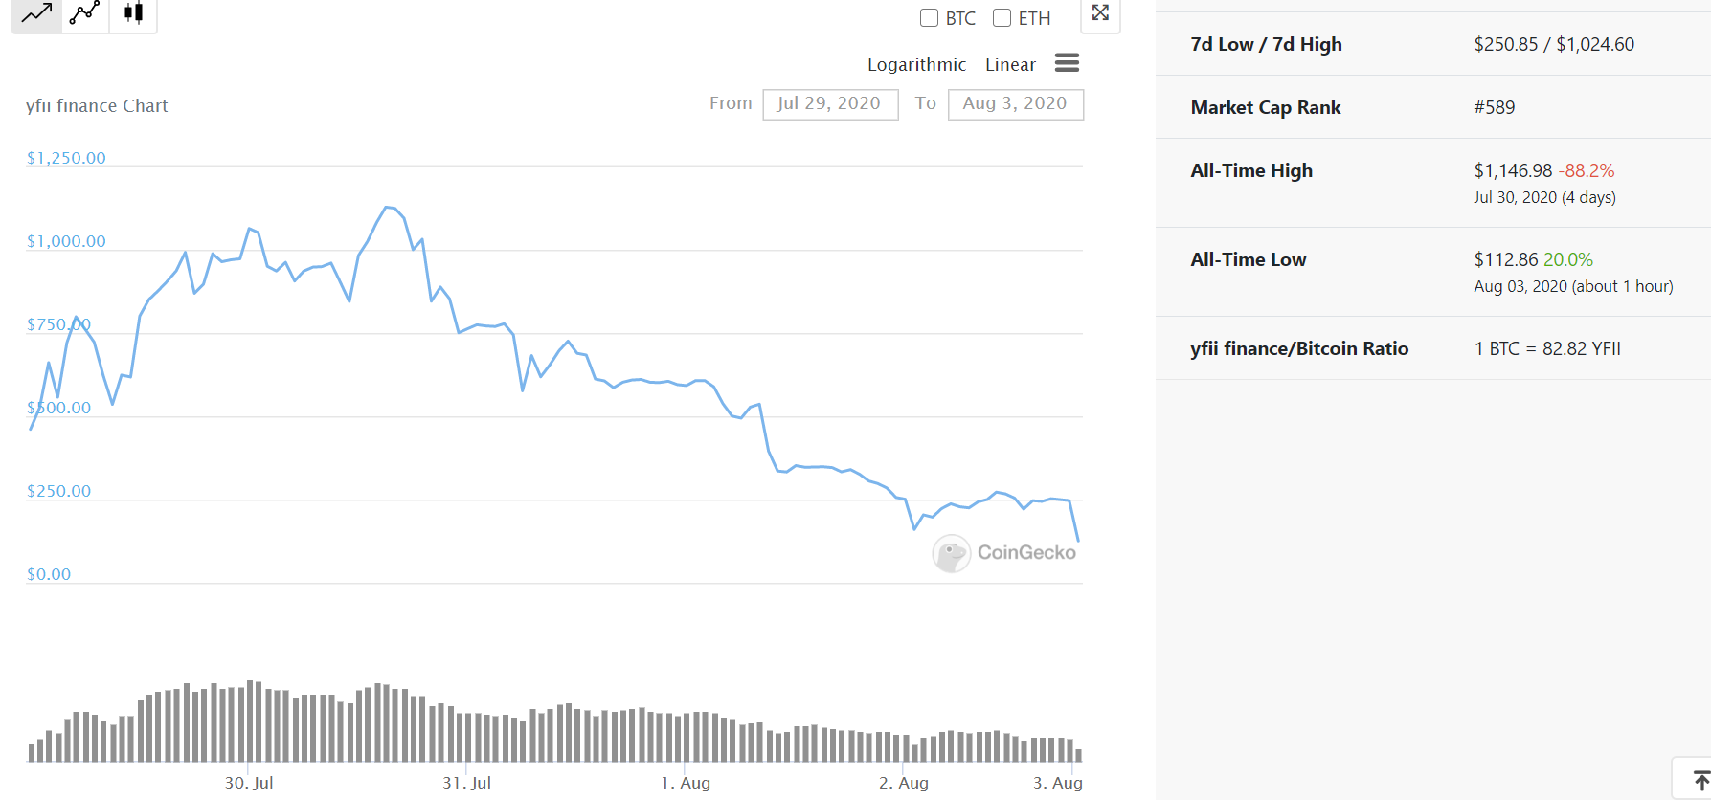Select the line chart view icon
1711x800 pixels.
pyautogui.click(x=36, y=13)
